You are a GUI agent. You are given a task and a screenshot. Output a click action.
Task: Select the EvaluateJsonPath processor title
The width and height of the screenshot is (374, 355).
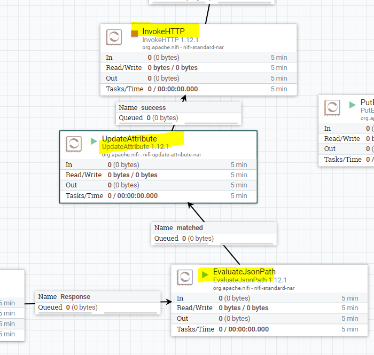(x=244, y=272)
